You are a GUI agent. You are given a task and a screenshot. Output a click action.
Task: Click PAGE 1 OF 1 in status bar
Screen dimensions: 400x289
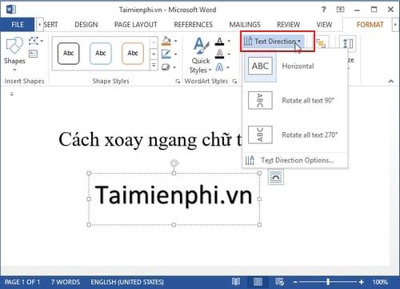(22, 282)
